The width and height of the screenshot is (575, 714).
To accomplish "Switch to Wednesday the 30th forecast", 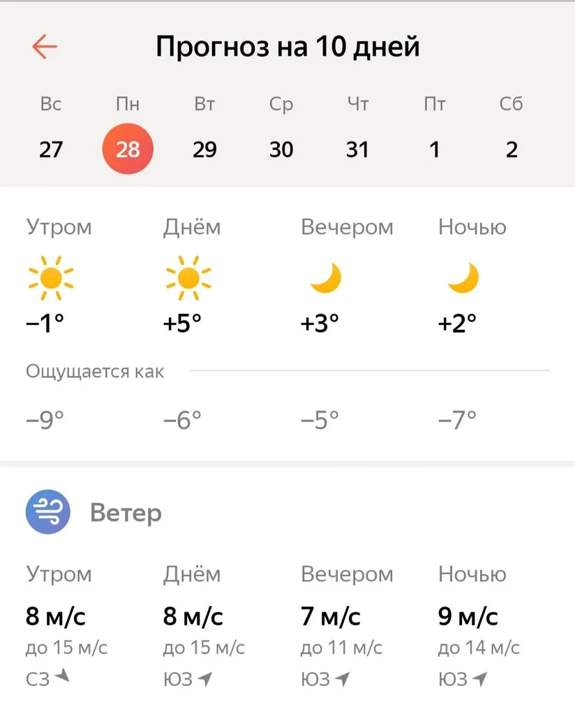I will [281, 149].
